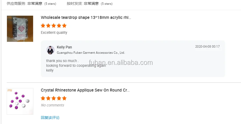The image size is (241, 124).
Task: Click the 2020-04-08 00:17 reply timestamp
Action: 207,47
